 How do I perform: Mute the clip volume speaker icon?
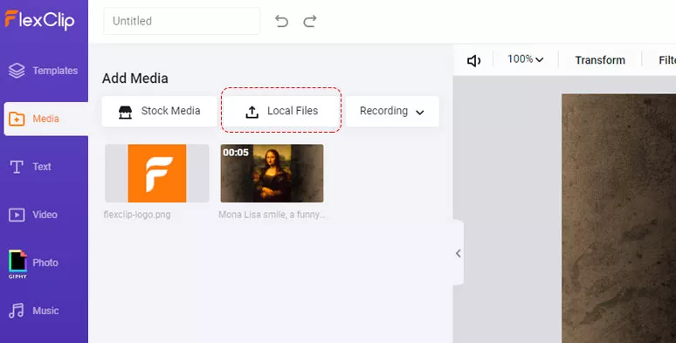(x=473, y=61)
